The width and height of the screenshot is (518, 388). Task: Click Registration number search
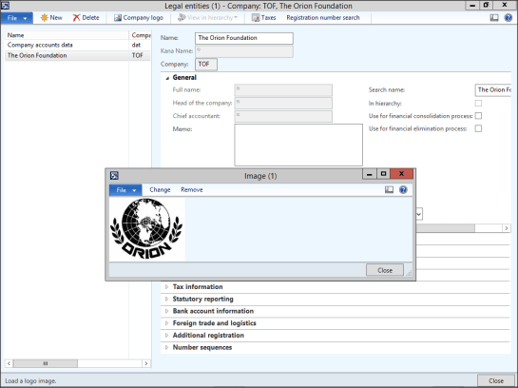(x=323, y=18)
